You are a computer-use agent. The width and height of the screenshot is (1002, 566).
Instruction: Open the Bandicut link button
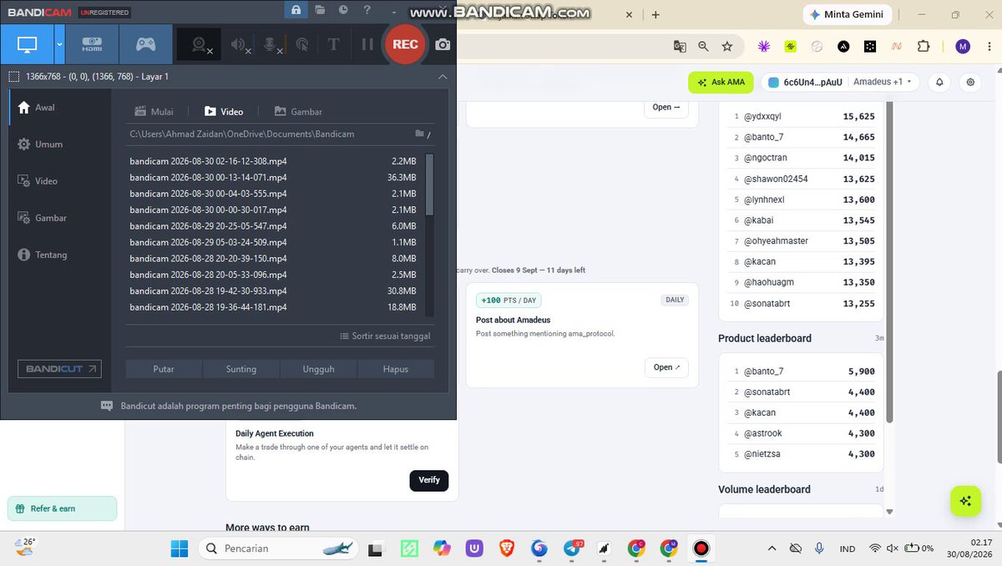pyautogui.click(x=59, y=369)
